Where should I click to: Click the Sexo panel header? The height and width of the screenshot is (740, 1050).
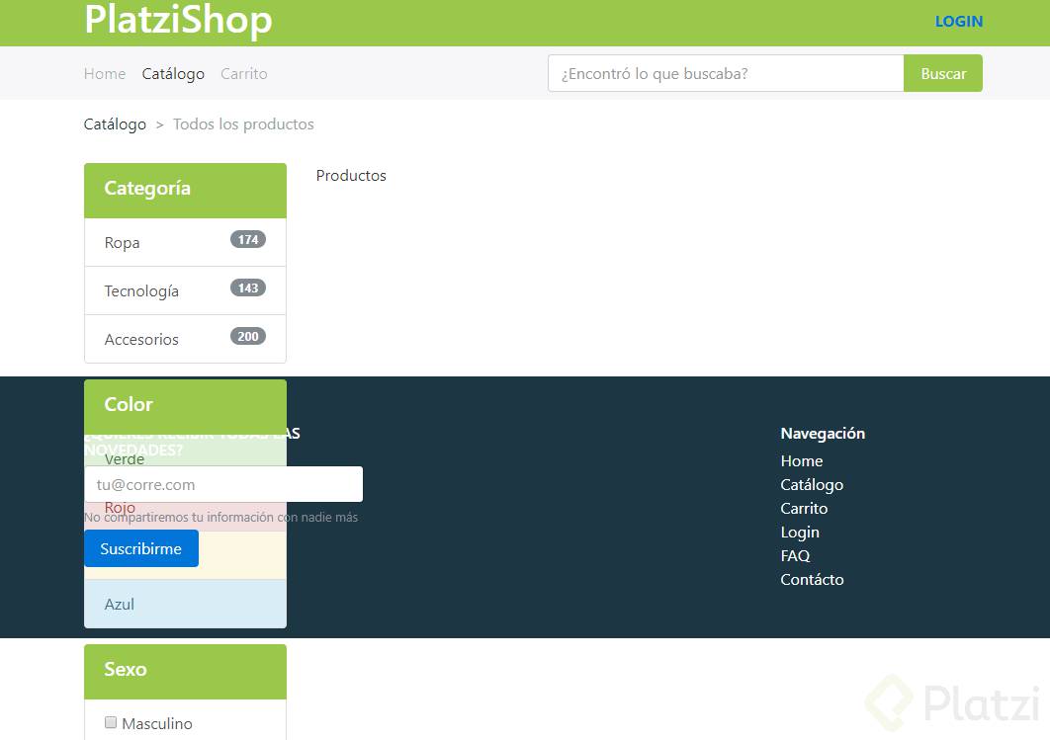[185, 671]
